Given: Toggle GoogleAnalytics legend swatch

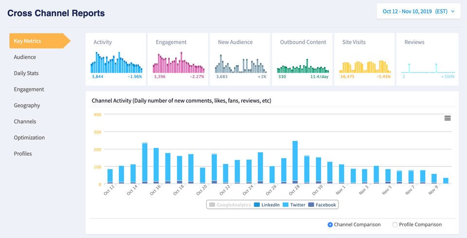Looking at the screenshot, I should click(x=212, y=205).
